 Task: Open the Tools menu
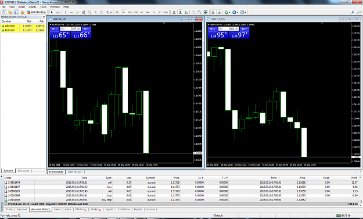[x=43, y=7]
